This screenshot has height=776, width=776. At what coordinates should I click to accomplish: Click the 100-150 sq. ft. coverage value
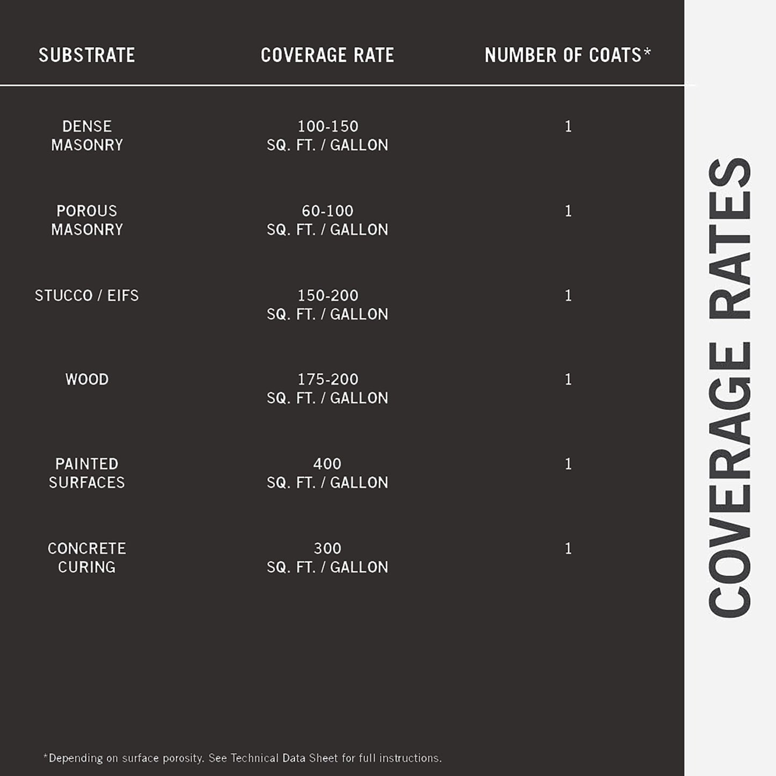coord(328,135)
